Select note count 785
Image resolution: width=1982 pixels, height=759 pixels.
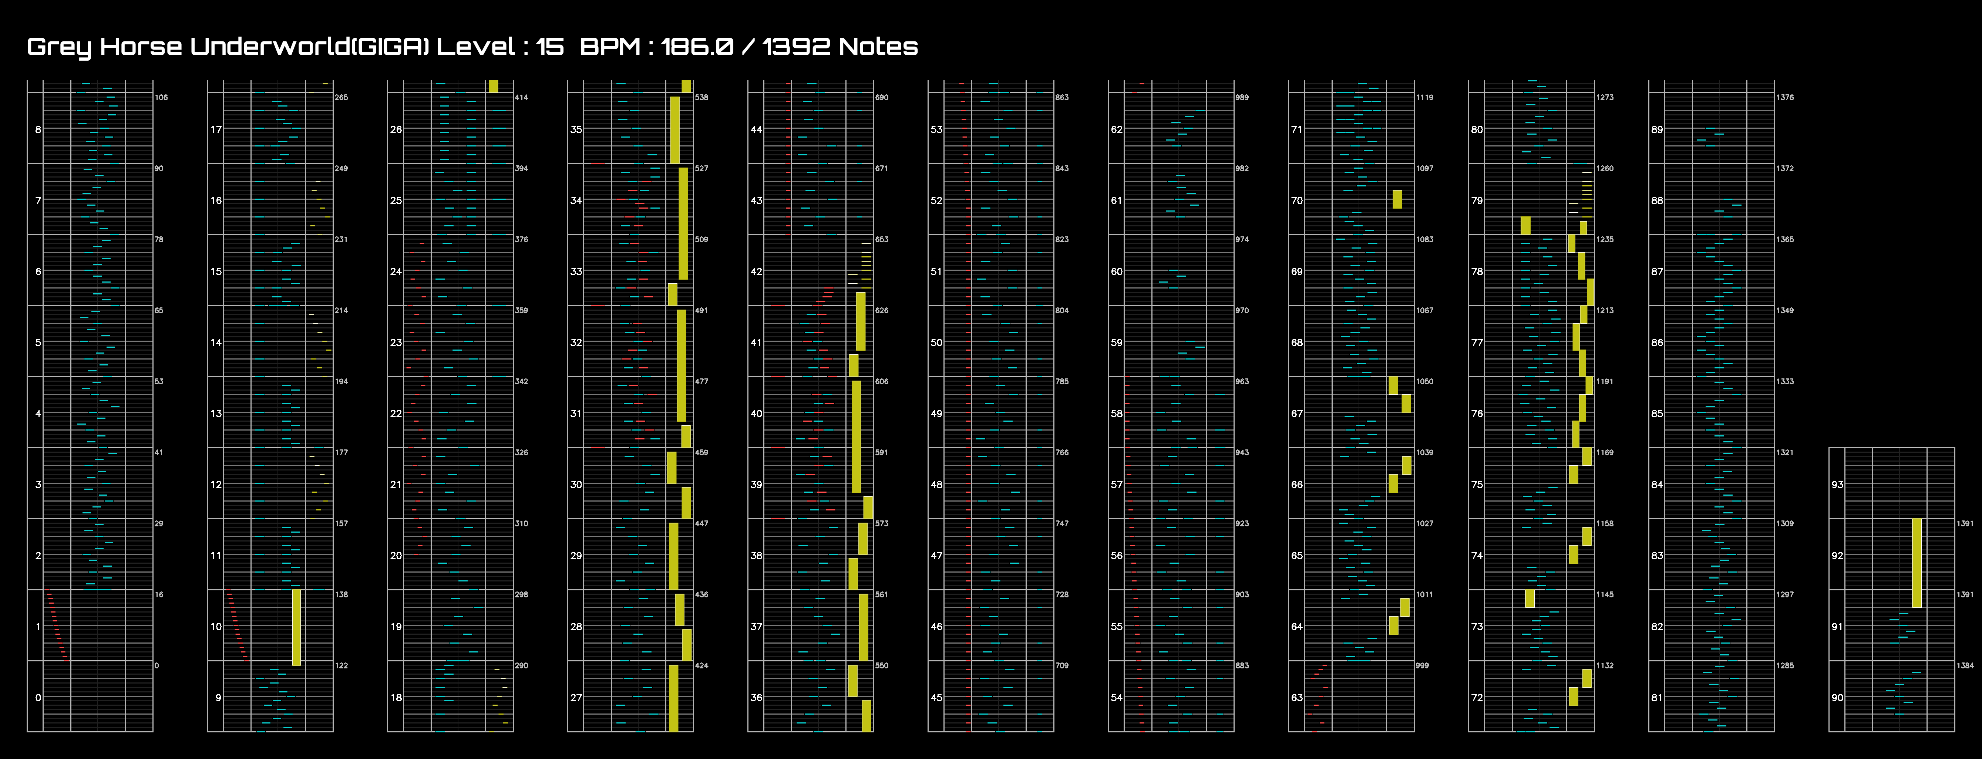pyautogui.click(x=1061, y=382)
